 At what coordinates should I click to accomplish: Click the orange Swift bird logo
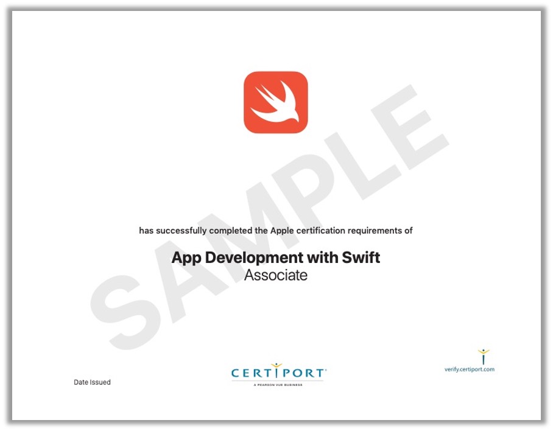[276, 102]
